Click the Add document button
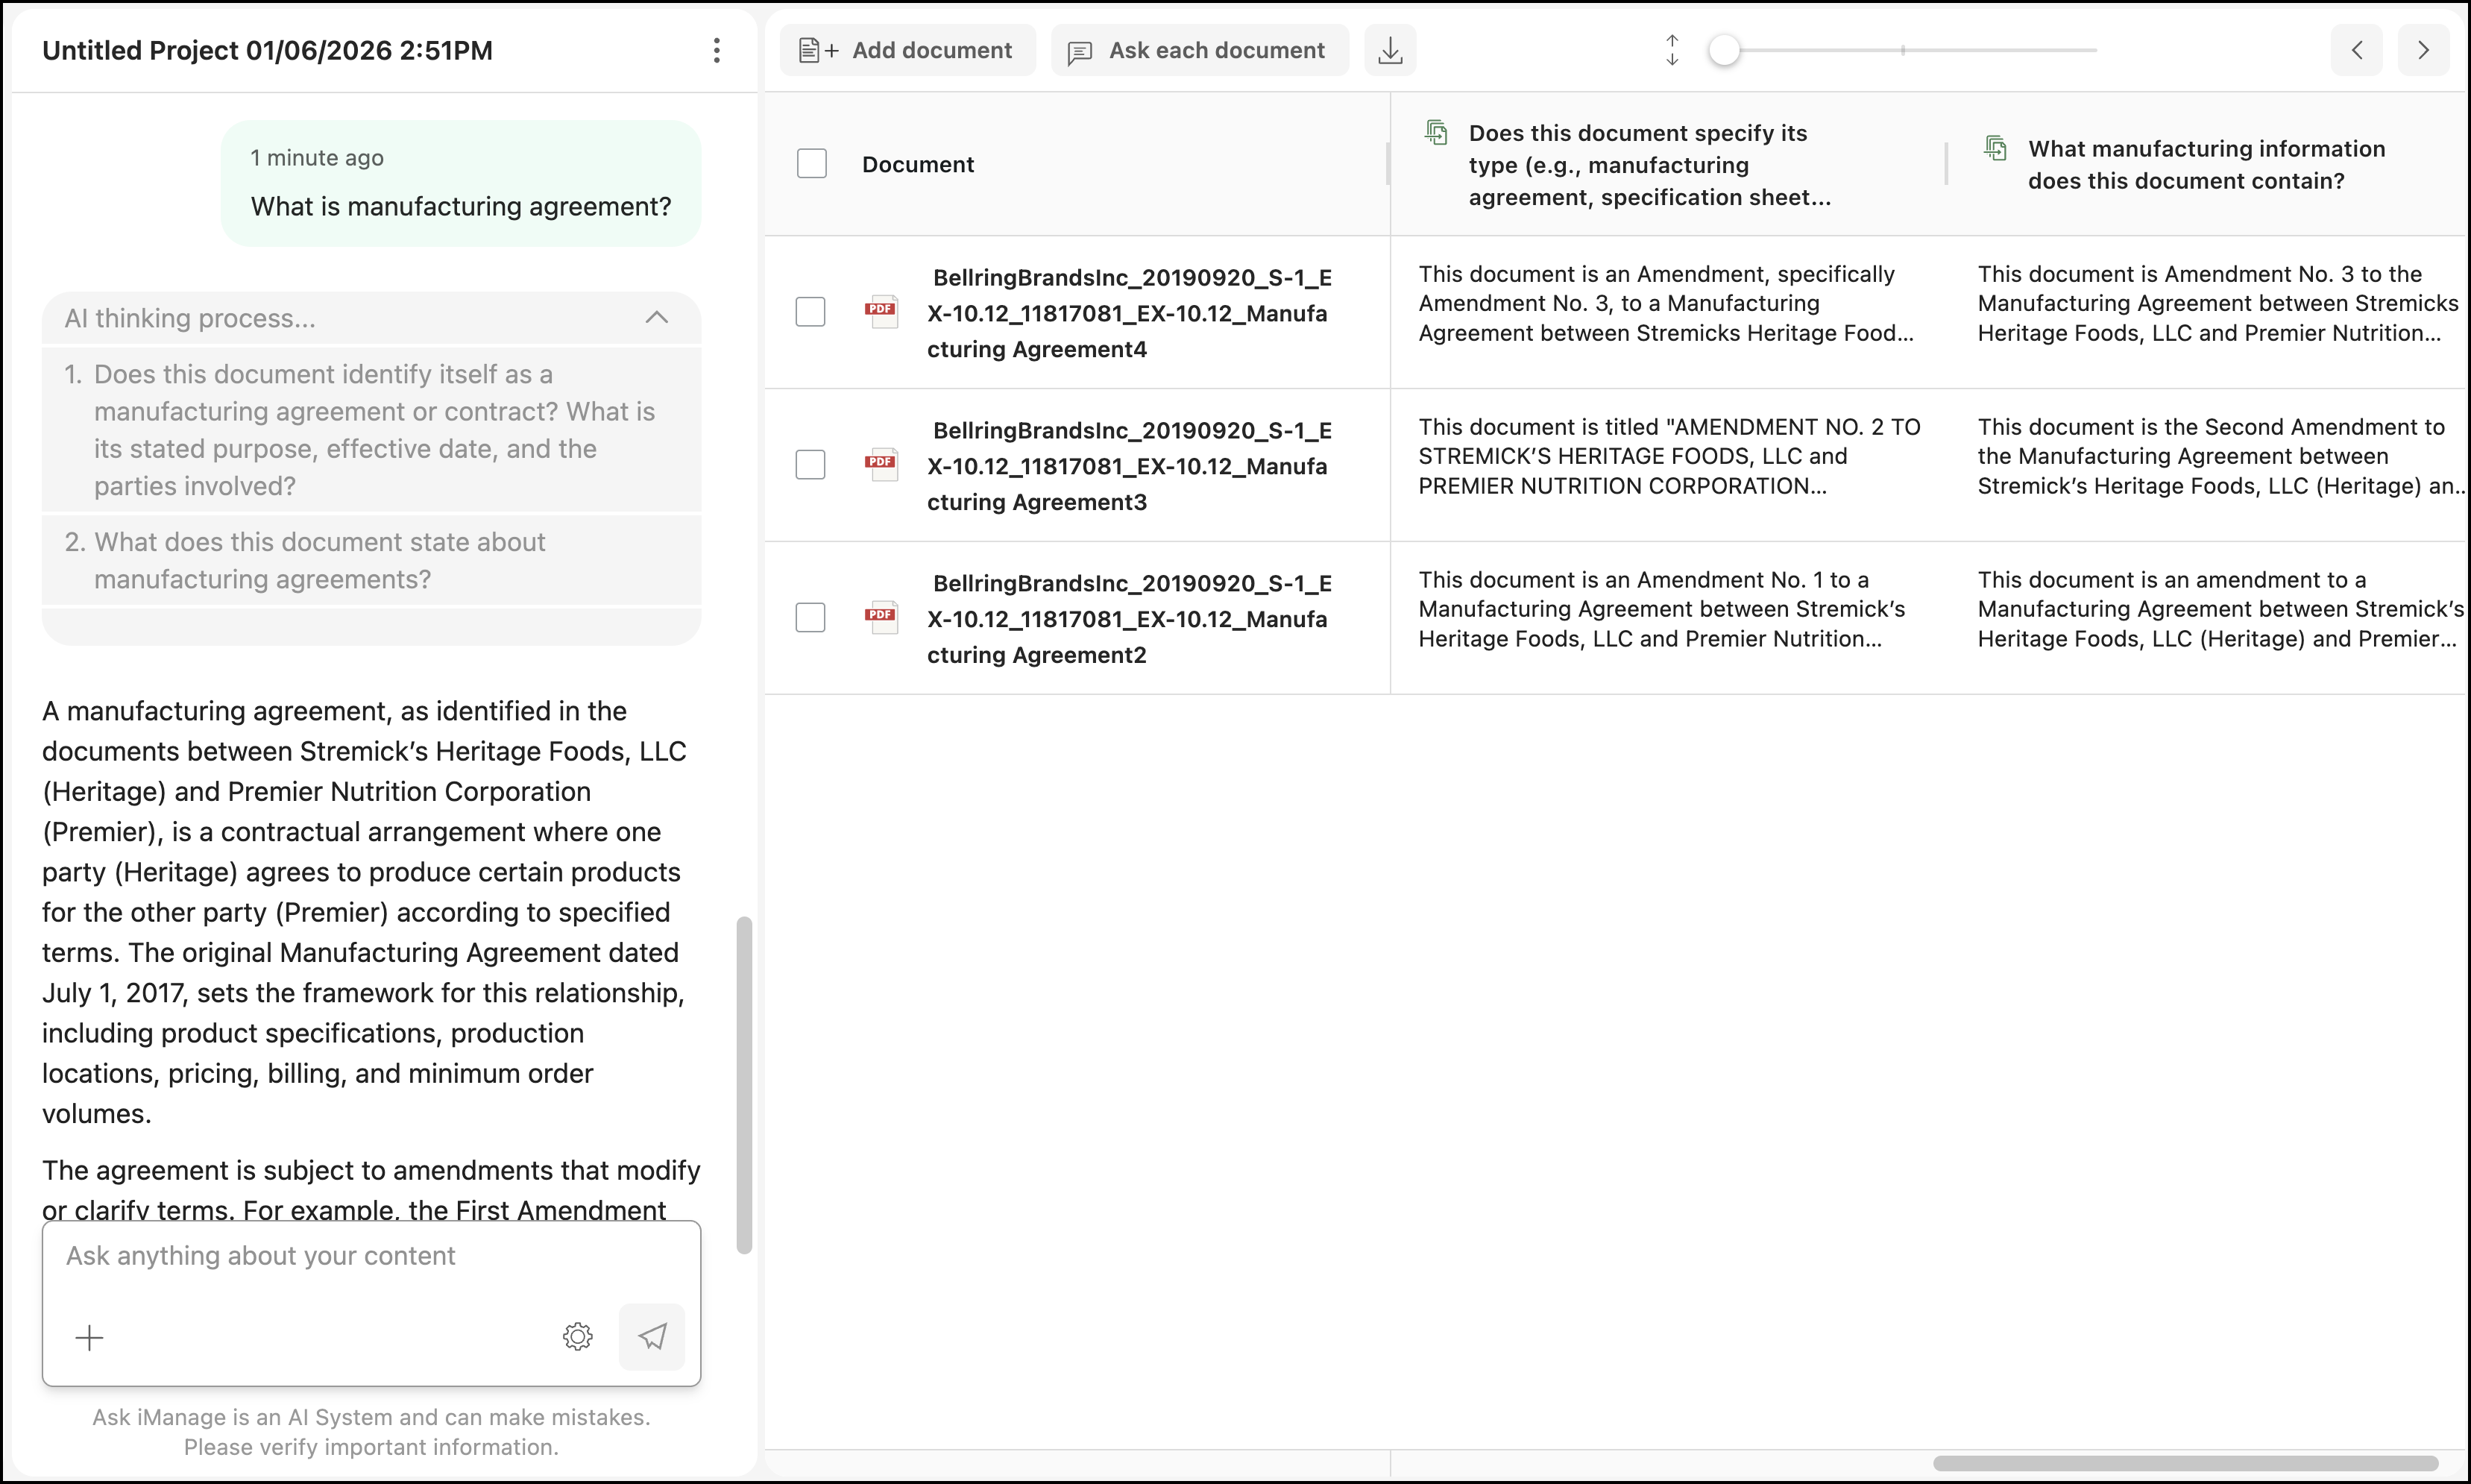Viewport: 2471px width, 1484px height. 907,50
